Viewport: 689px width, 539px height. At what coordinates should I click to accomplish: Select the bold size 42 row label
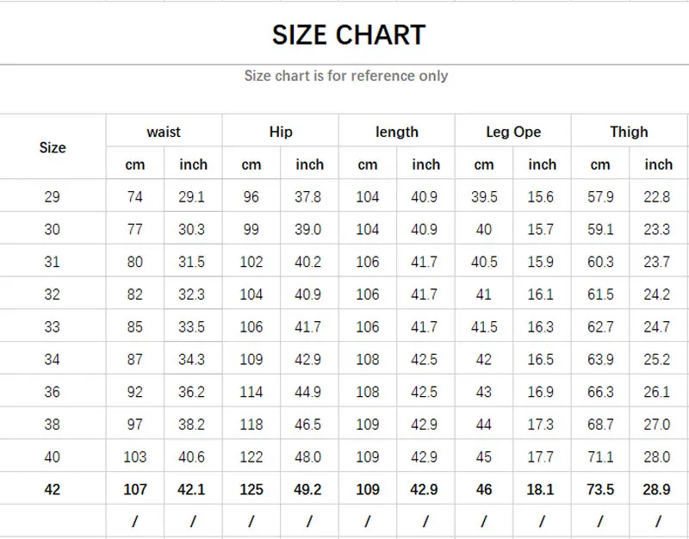pyautogui.click(x=53, y=489)
